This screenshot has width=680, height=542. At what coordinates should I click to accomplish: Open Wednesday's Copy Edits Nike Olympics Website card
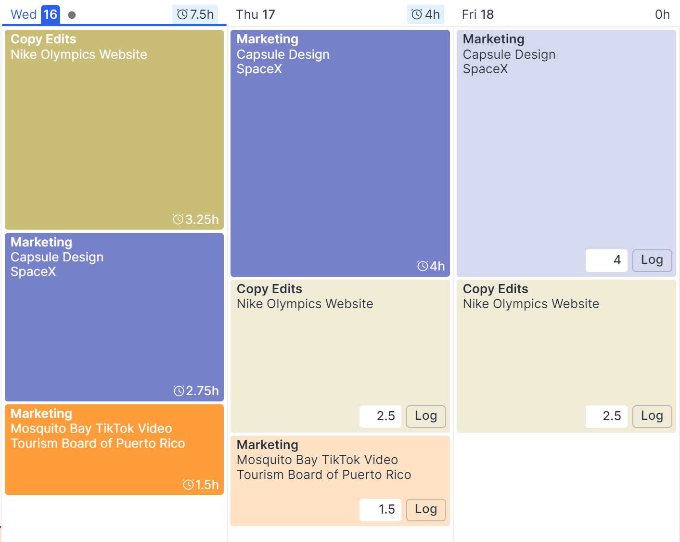pyautogui.click(x=114, y=130)
